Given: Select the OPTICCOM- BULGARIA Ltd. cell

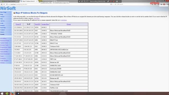Looking at the screenshot, I should (x=69, y=50).
